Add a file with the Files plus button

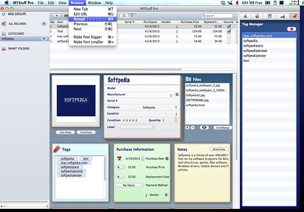point(187,127)
